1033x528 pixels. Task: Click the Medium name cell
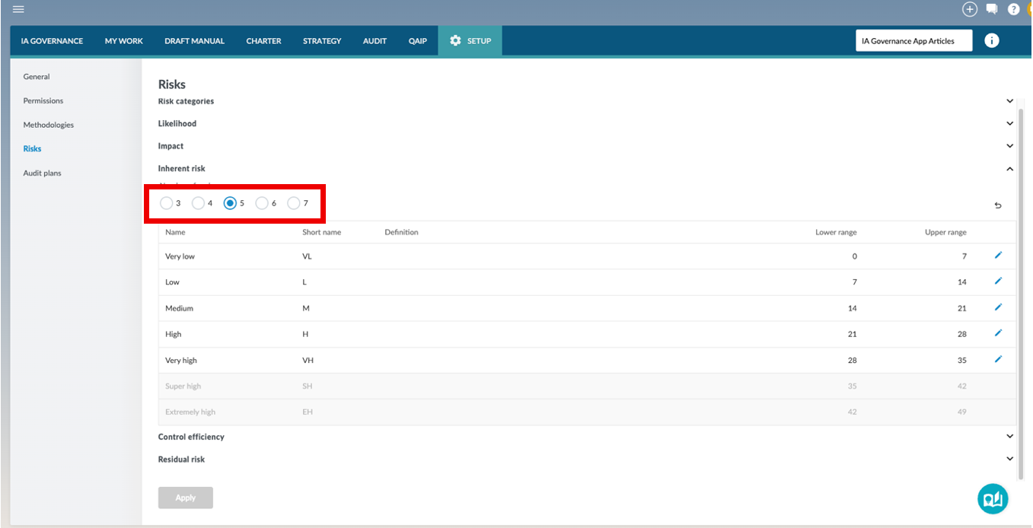tap(179, 308)
